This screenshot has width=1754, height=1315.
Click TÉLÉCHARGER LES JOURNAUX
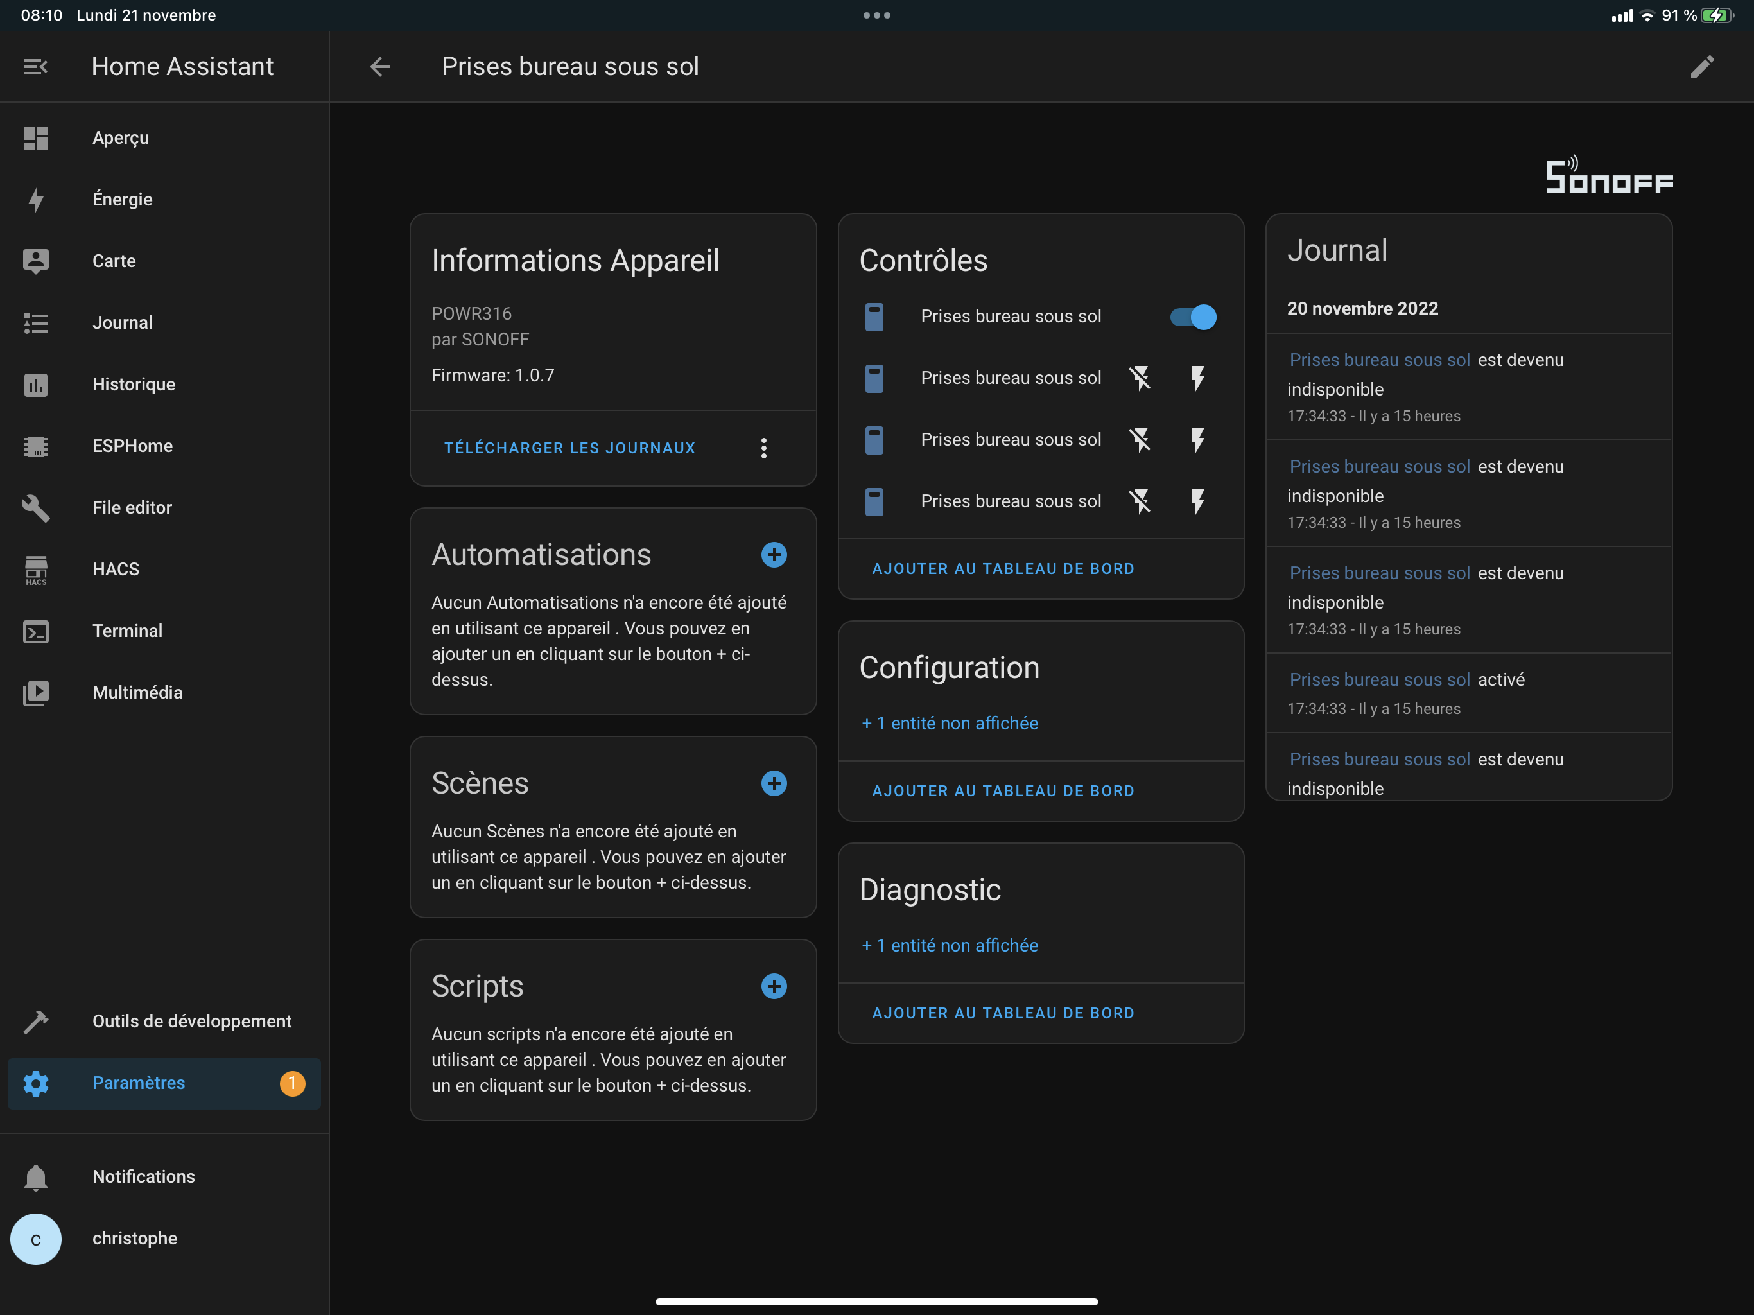click(569, 448)
